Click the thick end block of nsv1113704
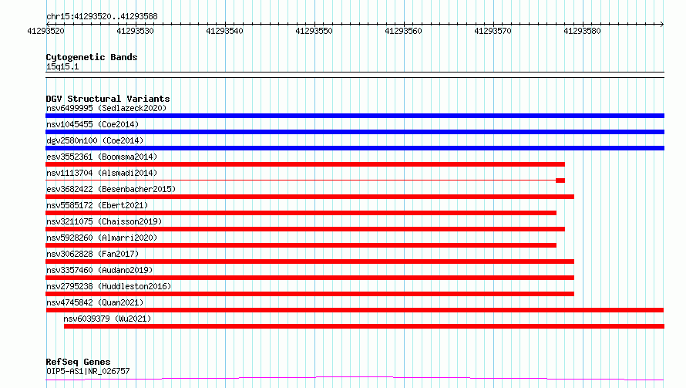The image size is (686, 388). 560,181
